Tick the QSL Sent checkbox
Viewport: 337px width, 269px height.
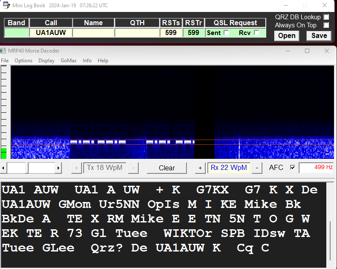227,32
